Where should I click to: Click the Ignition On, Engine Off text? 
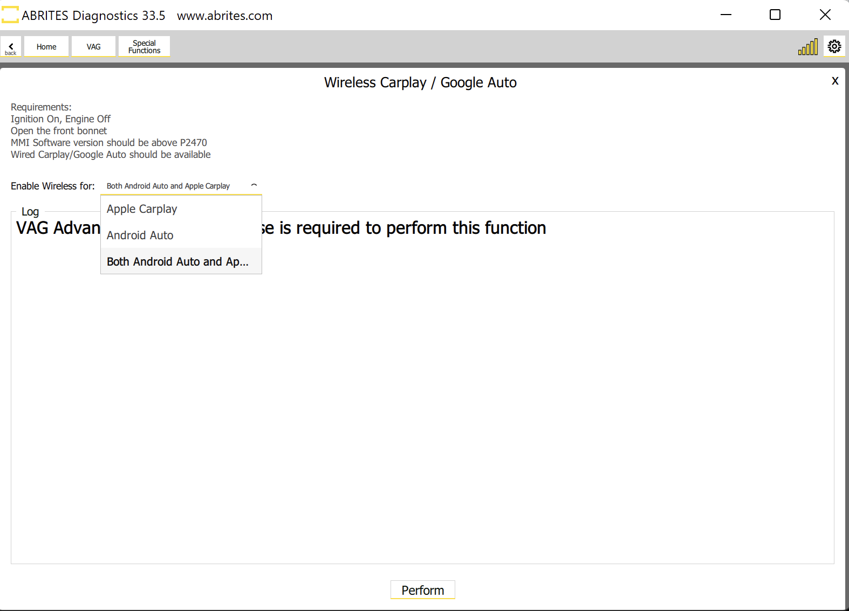[60, 119]
